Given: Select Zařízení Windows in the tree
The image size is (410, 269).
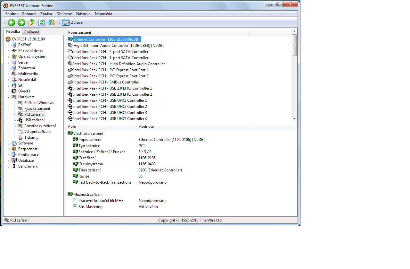Looking at the screenshot, I should pyautogui.click(x=39, y=103).
